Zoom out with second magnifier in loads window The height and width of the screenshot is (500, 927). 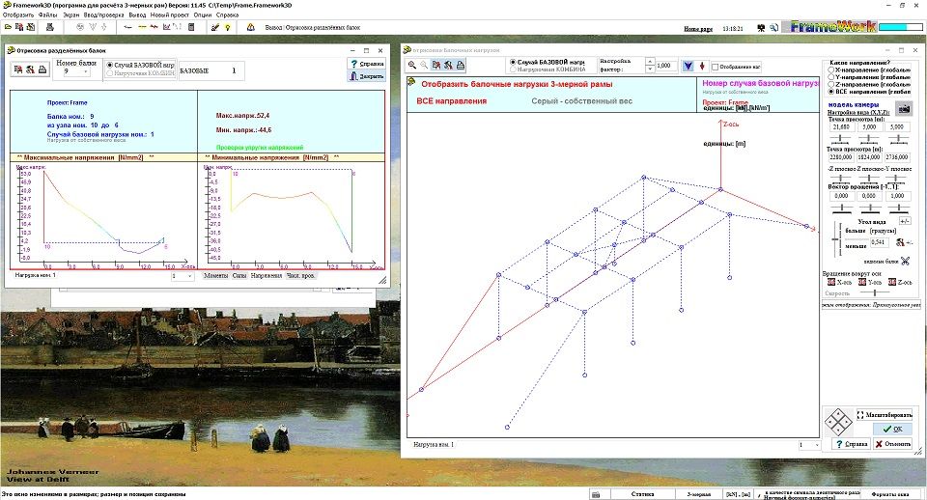pos(424,65)
